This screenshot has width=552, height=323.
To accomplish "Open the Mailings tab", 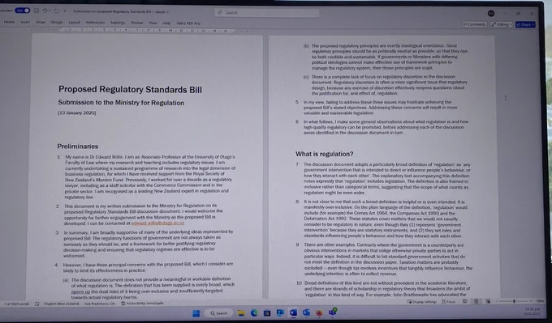I will 118,23.
